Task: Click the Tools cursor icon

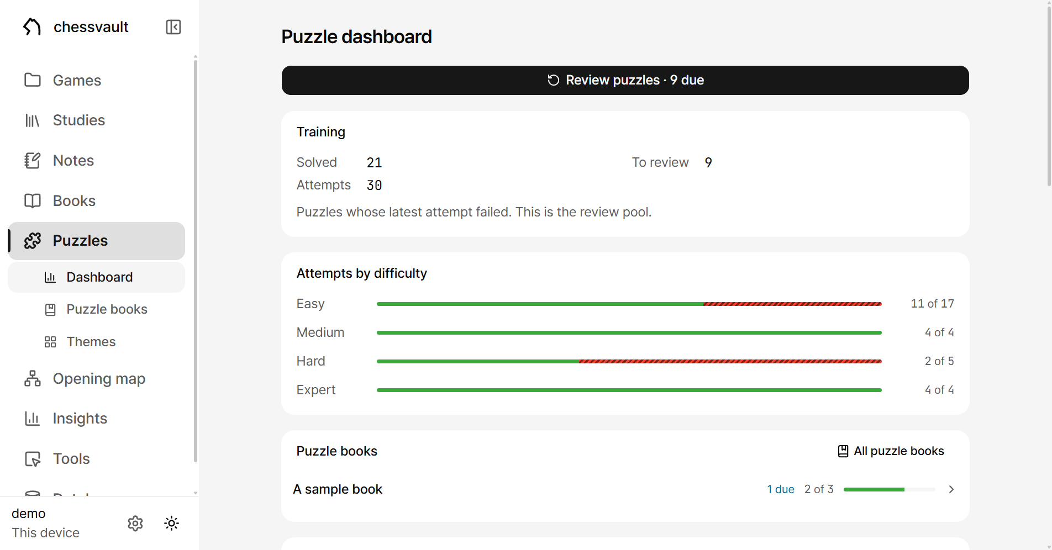Action: [33, 459]
